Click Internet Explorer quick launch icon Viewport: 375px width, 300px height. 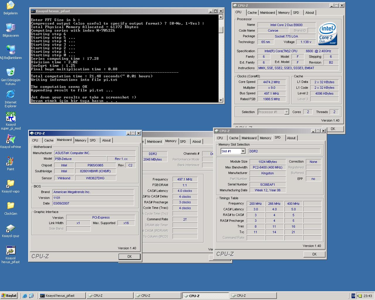[x=25, y=296]
